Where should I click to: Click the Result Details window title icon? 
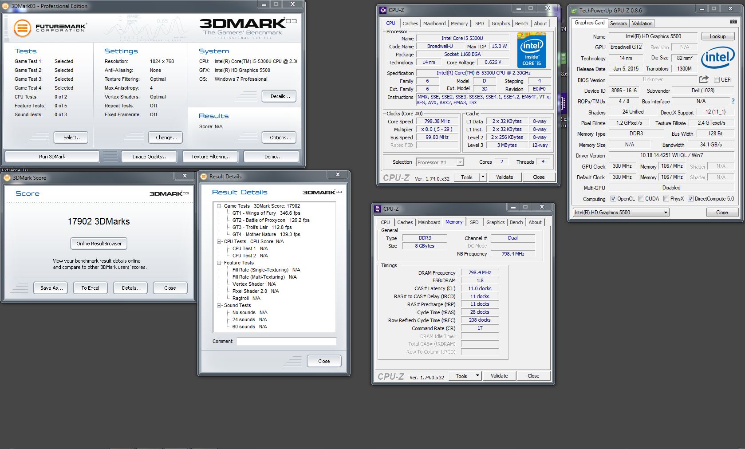click(204, 176)
